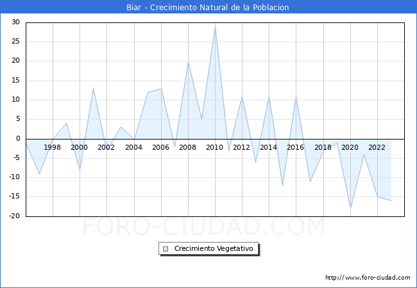Click the 2018 x-axis label
Screen dimensions: 417x288
323,147
